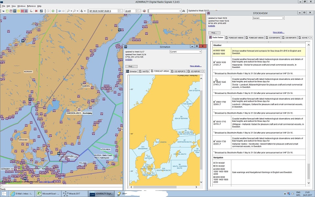315x197 pixels.
Task: Click 'Gale warnings and Navigational Warnings' text
Action: click(262, 172)
